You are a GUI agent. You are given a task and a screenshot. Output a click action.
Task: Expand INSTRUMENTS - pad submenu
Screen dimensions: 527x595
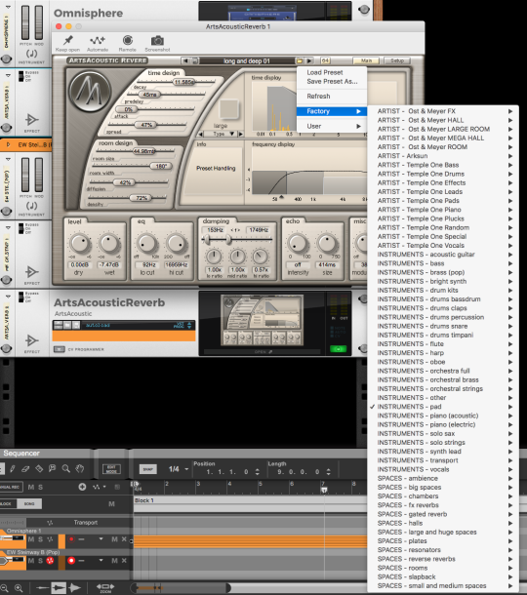coord(443,407)
